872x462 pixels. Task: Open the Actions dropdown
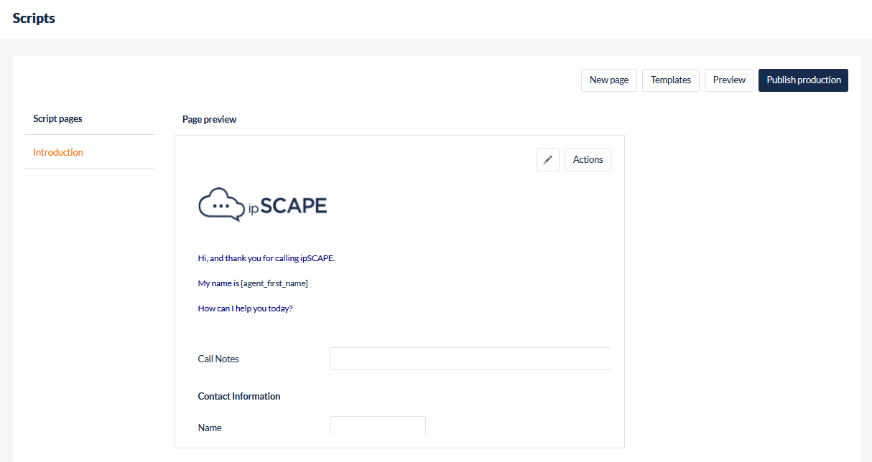(588, 160)
